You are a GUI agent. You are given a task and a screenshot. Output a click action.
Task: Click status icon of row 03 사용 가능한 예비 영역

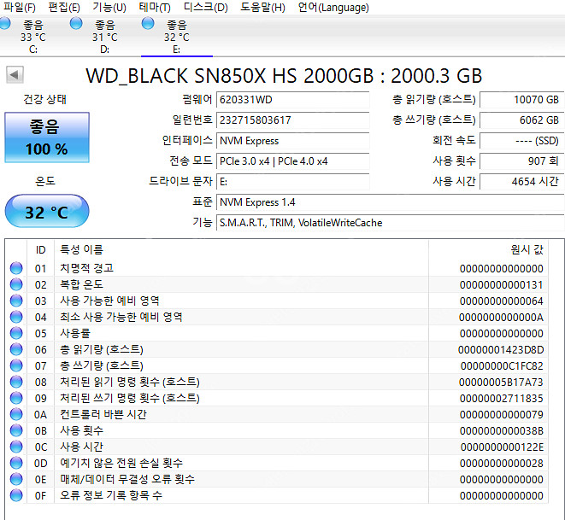pos(16,301)
